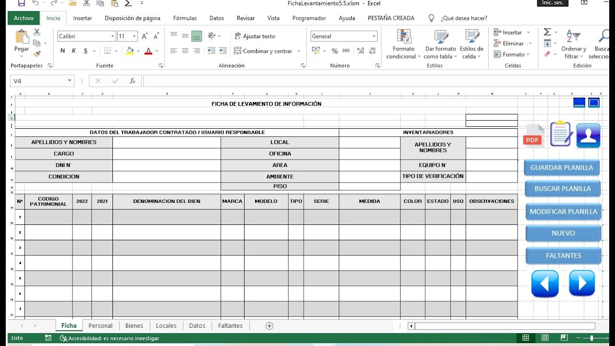Increase font size with the large A icon
The height and width of the screenshot is (346, 615).
pos(145,36)
